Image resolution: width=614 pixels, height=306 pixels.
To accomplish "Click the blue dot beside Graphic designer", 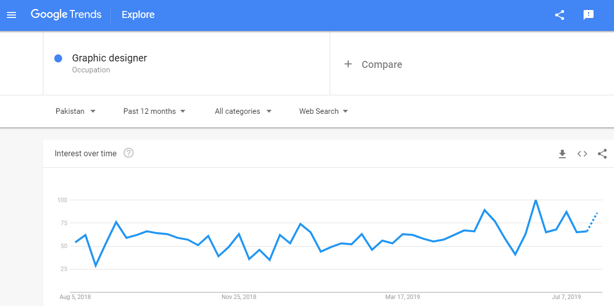I will click(x=58, y=58).
